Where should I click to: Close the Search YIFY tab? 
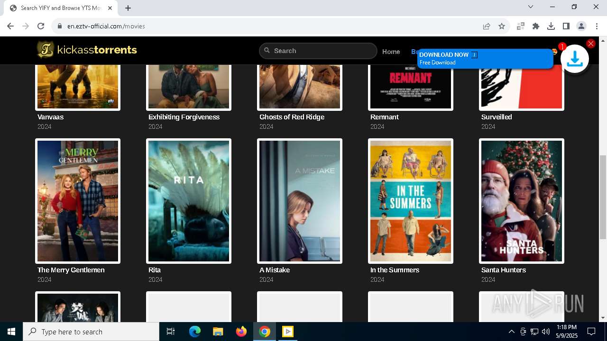110,8
